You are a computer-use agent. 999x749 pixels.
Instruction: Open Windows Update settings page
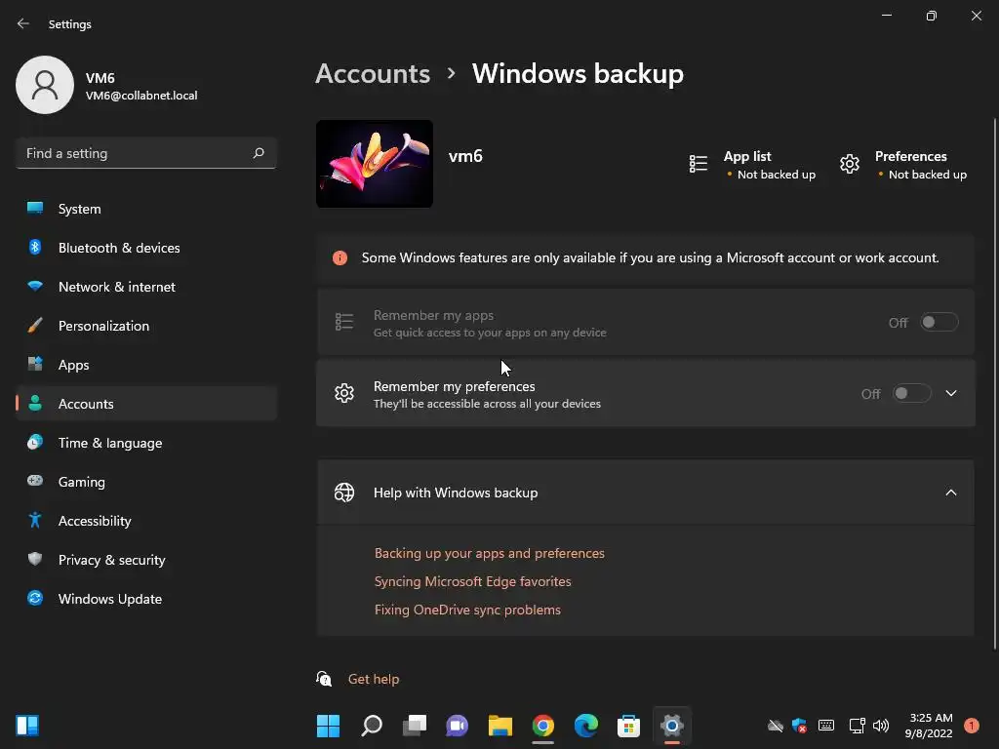146,599
